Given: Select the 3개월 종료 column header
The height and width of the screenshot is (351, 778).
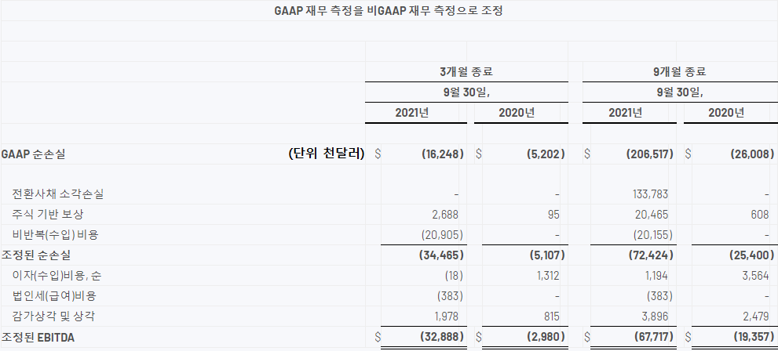Looking at the screenshot, I should coord(466,72).
